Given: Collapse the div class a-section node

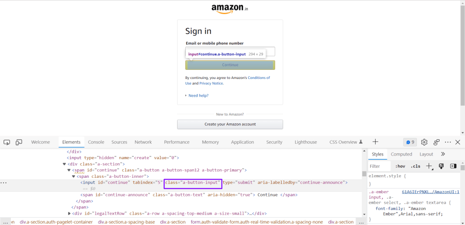Looking at the screenshot, I should coord(64,164).
